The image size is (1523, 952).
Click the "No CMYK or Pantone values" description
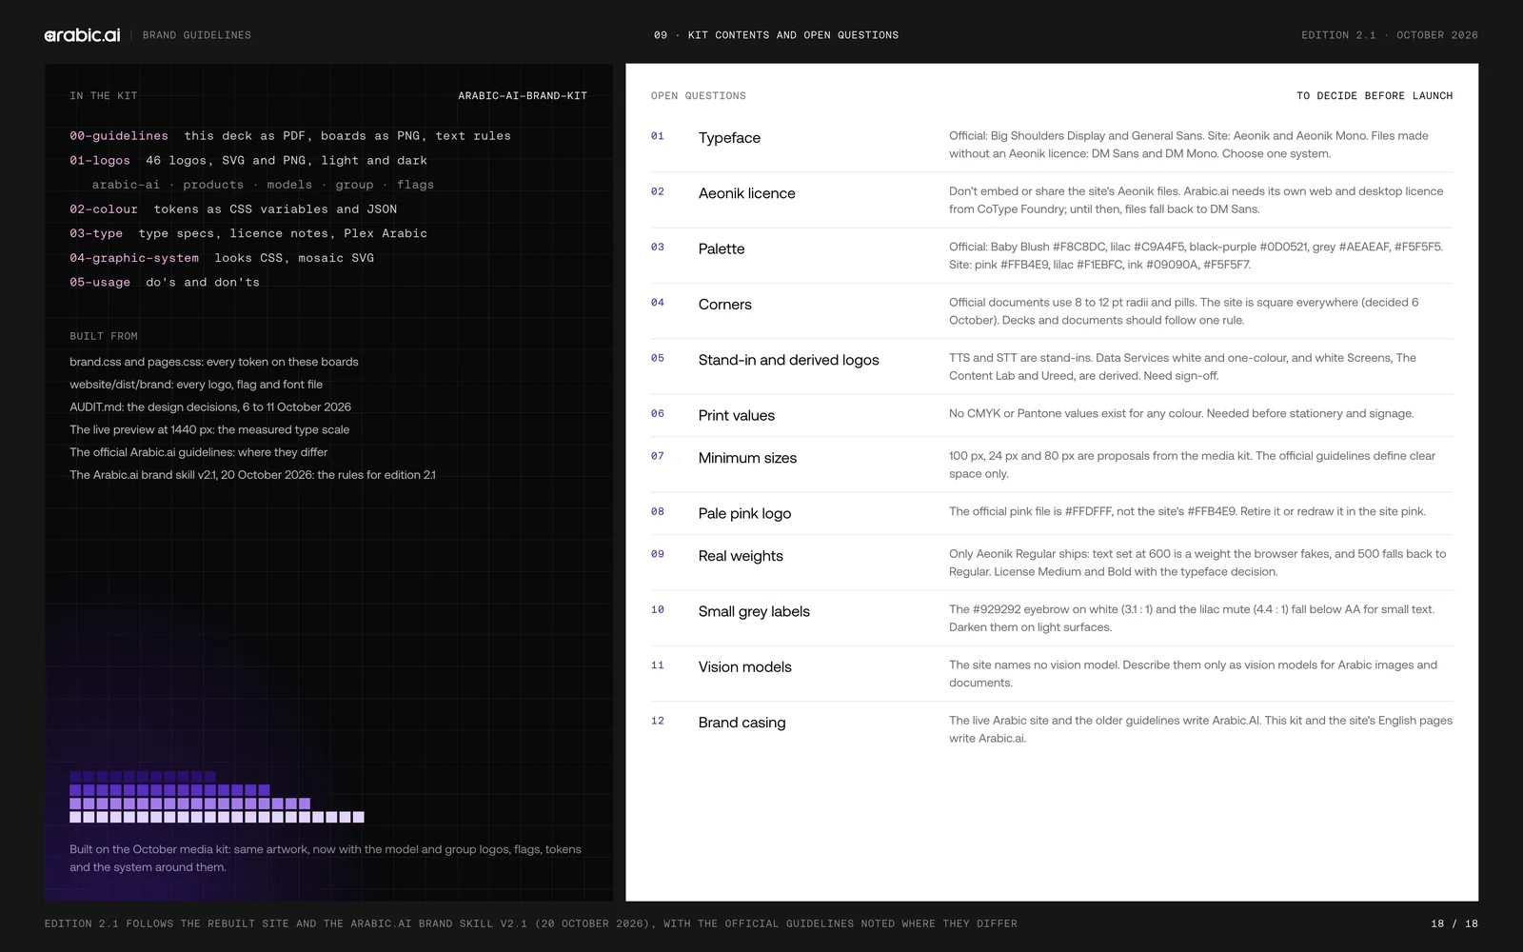point(1181,414)
